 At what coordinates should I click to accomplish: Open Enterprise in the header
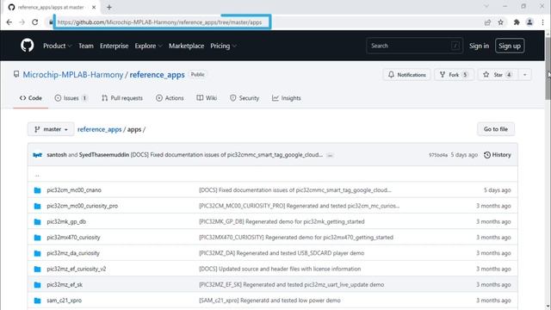coord(115,46)
